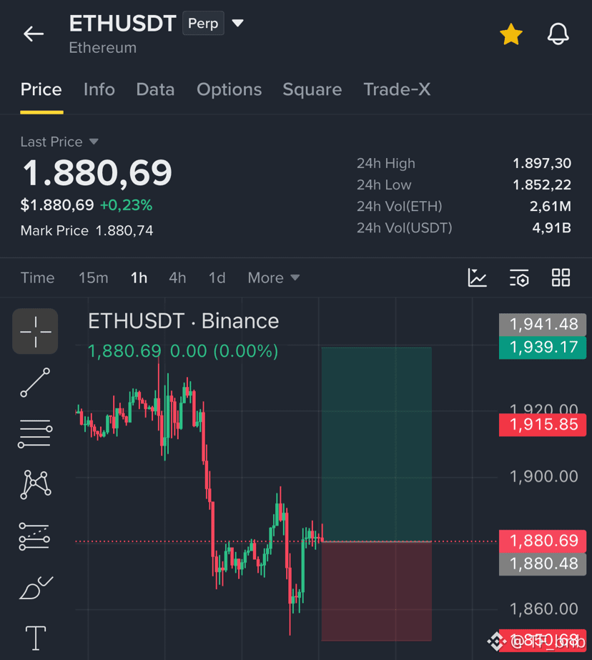This screenshot has height=660, width=592.
Task: Click the 1,941.48 gray price label
Action: tap(543, 325)
